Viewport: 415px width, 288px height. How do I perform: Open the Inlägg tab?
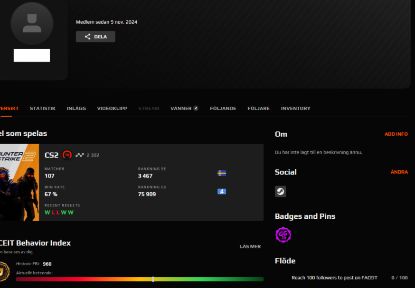[76, 109]
